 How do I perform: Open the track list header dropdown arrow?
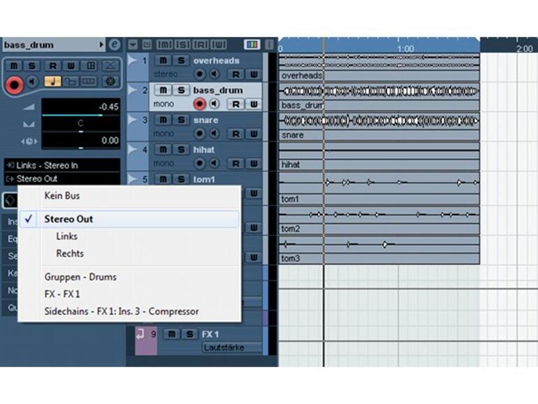coord(133,45)
